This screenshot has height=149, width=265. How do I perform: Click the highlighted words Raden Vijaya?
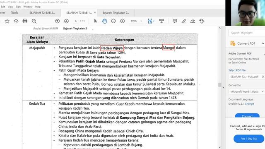point(112,48)
